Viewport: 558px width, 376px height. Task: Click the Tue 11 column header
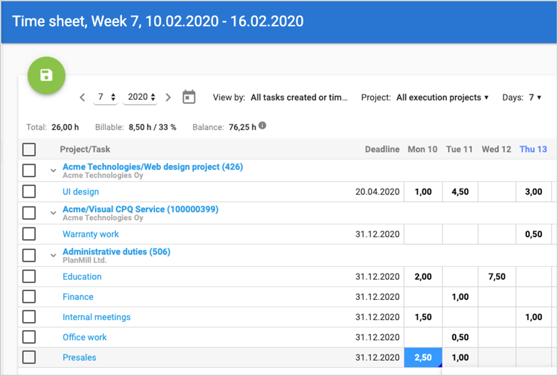[x=459, y=149]
